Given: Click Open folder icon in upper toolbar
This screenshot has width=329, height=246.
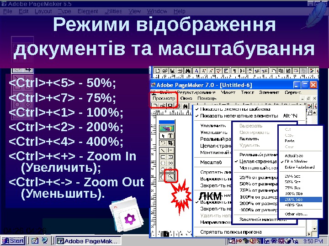Looking at the screenshot, I should [165, 71].
